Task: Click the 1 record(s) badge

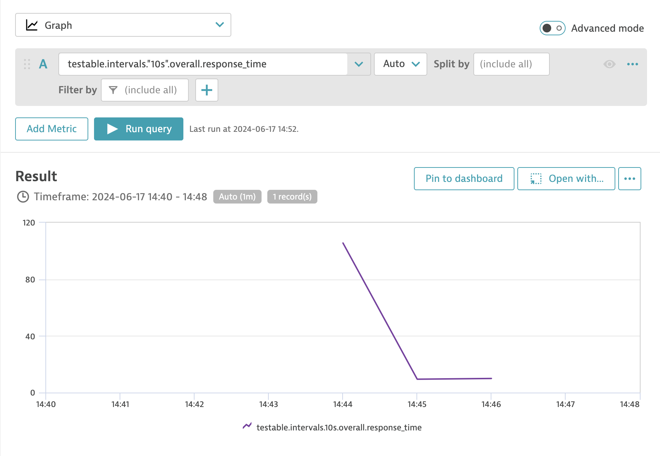Action: coord(292,197)
